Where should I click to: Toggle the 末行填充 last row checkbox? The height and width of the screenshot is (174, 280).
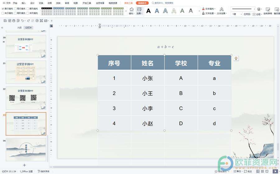pyautogui.click(x=3, y=13)
